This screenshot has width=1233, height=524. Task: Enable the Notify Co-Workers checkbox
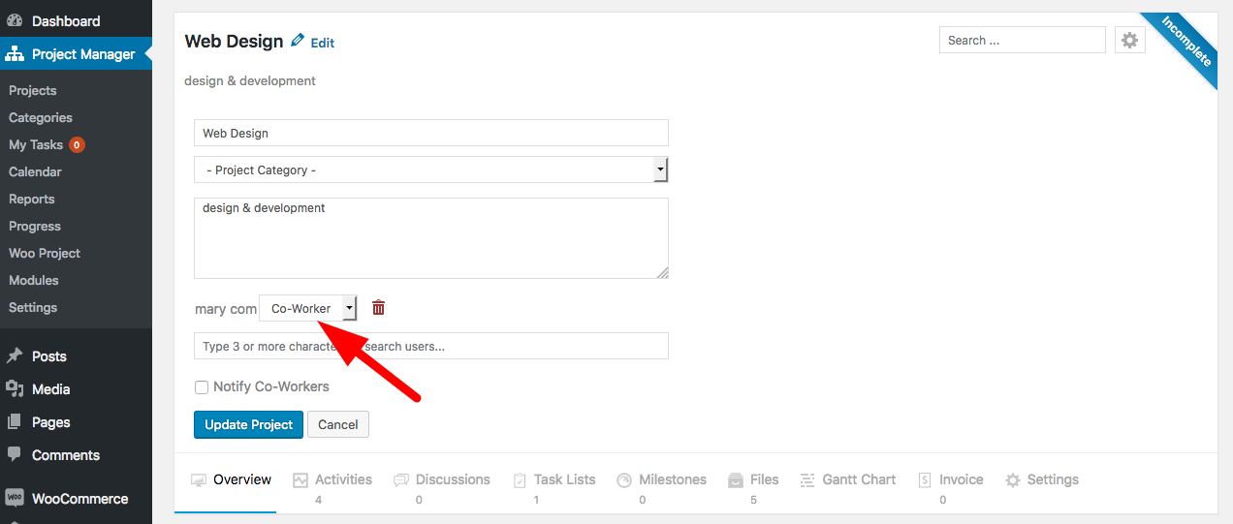click(x=202, y=386)
